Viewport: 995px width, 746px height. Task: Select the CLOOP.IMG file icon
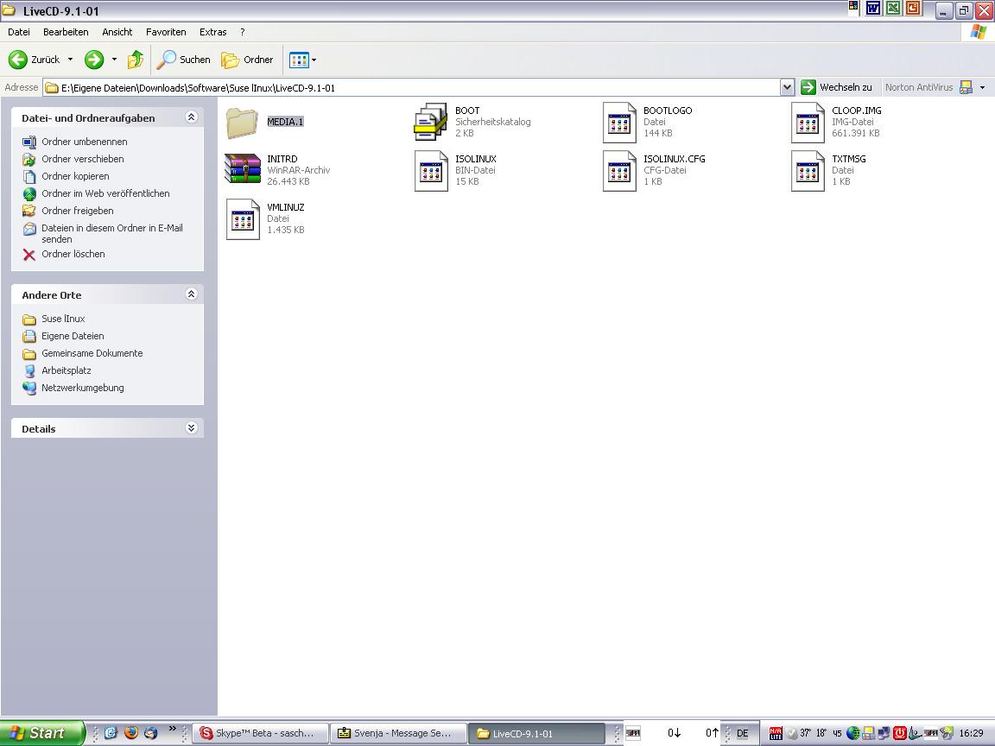pyautogui.click(x=808, y=123)
